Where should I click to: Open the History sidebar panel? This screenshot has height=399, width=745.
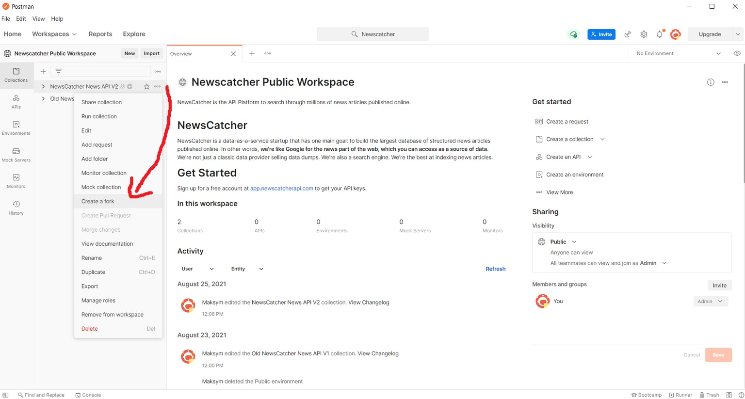pos(16,207)
